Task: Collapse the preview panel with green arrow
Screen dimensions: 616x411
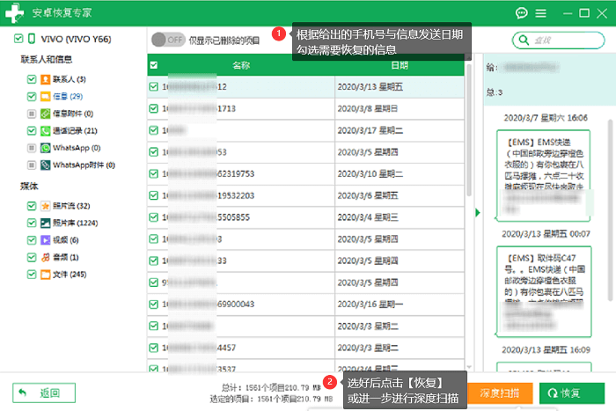Action: pyautogui.click(x=478, y=213)
